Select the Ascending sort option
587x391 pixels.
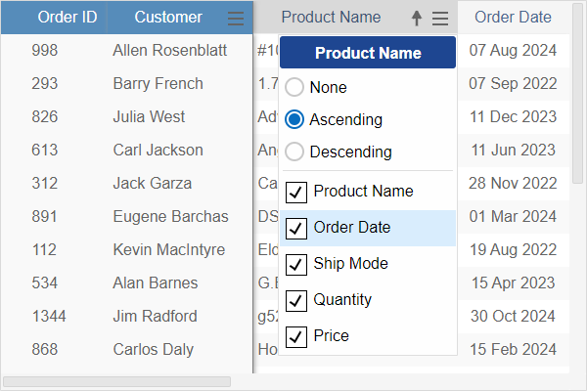(x=294, y=119)
